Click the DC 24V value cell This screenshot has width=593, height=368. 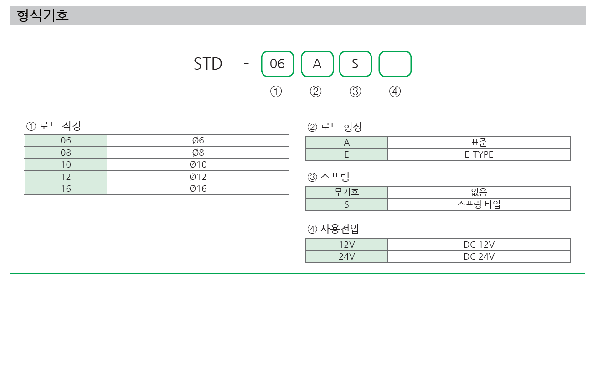tap(479, 256)
